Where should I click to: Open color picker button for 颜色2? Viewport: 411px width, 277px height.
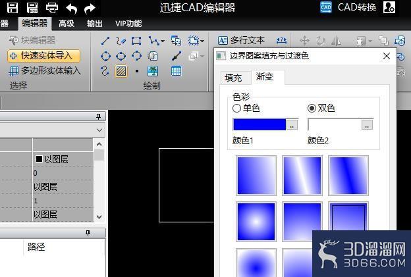click(367, 124)
